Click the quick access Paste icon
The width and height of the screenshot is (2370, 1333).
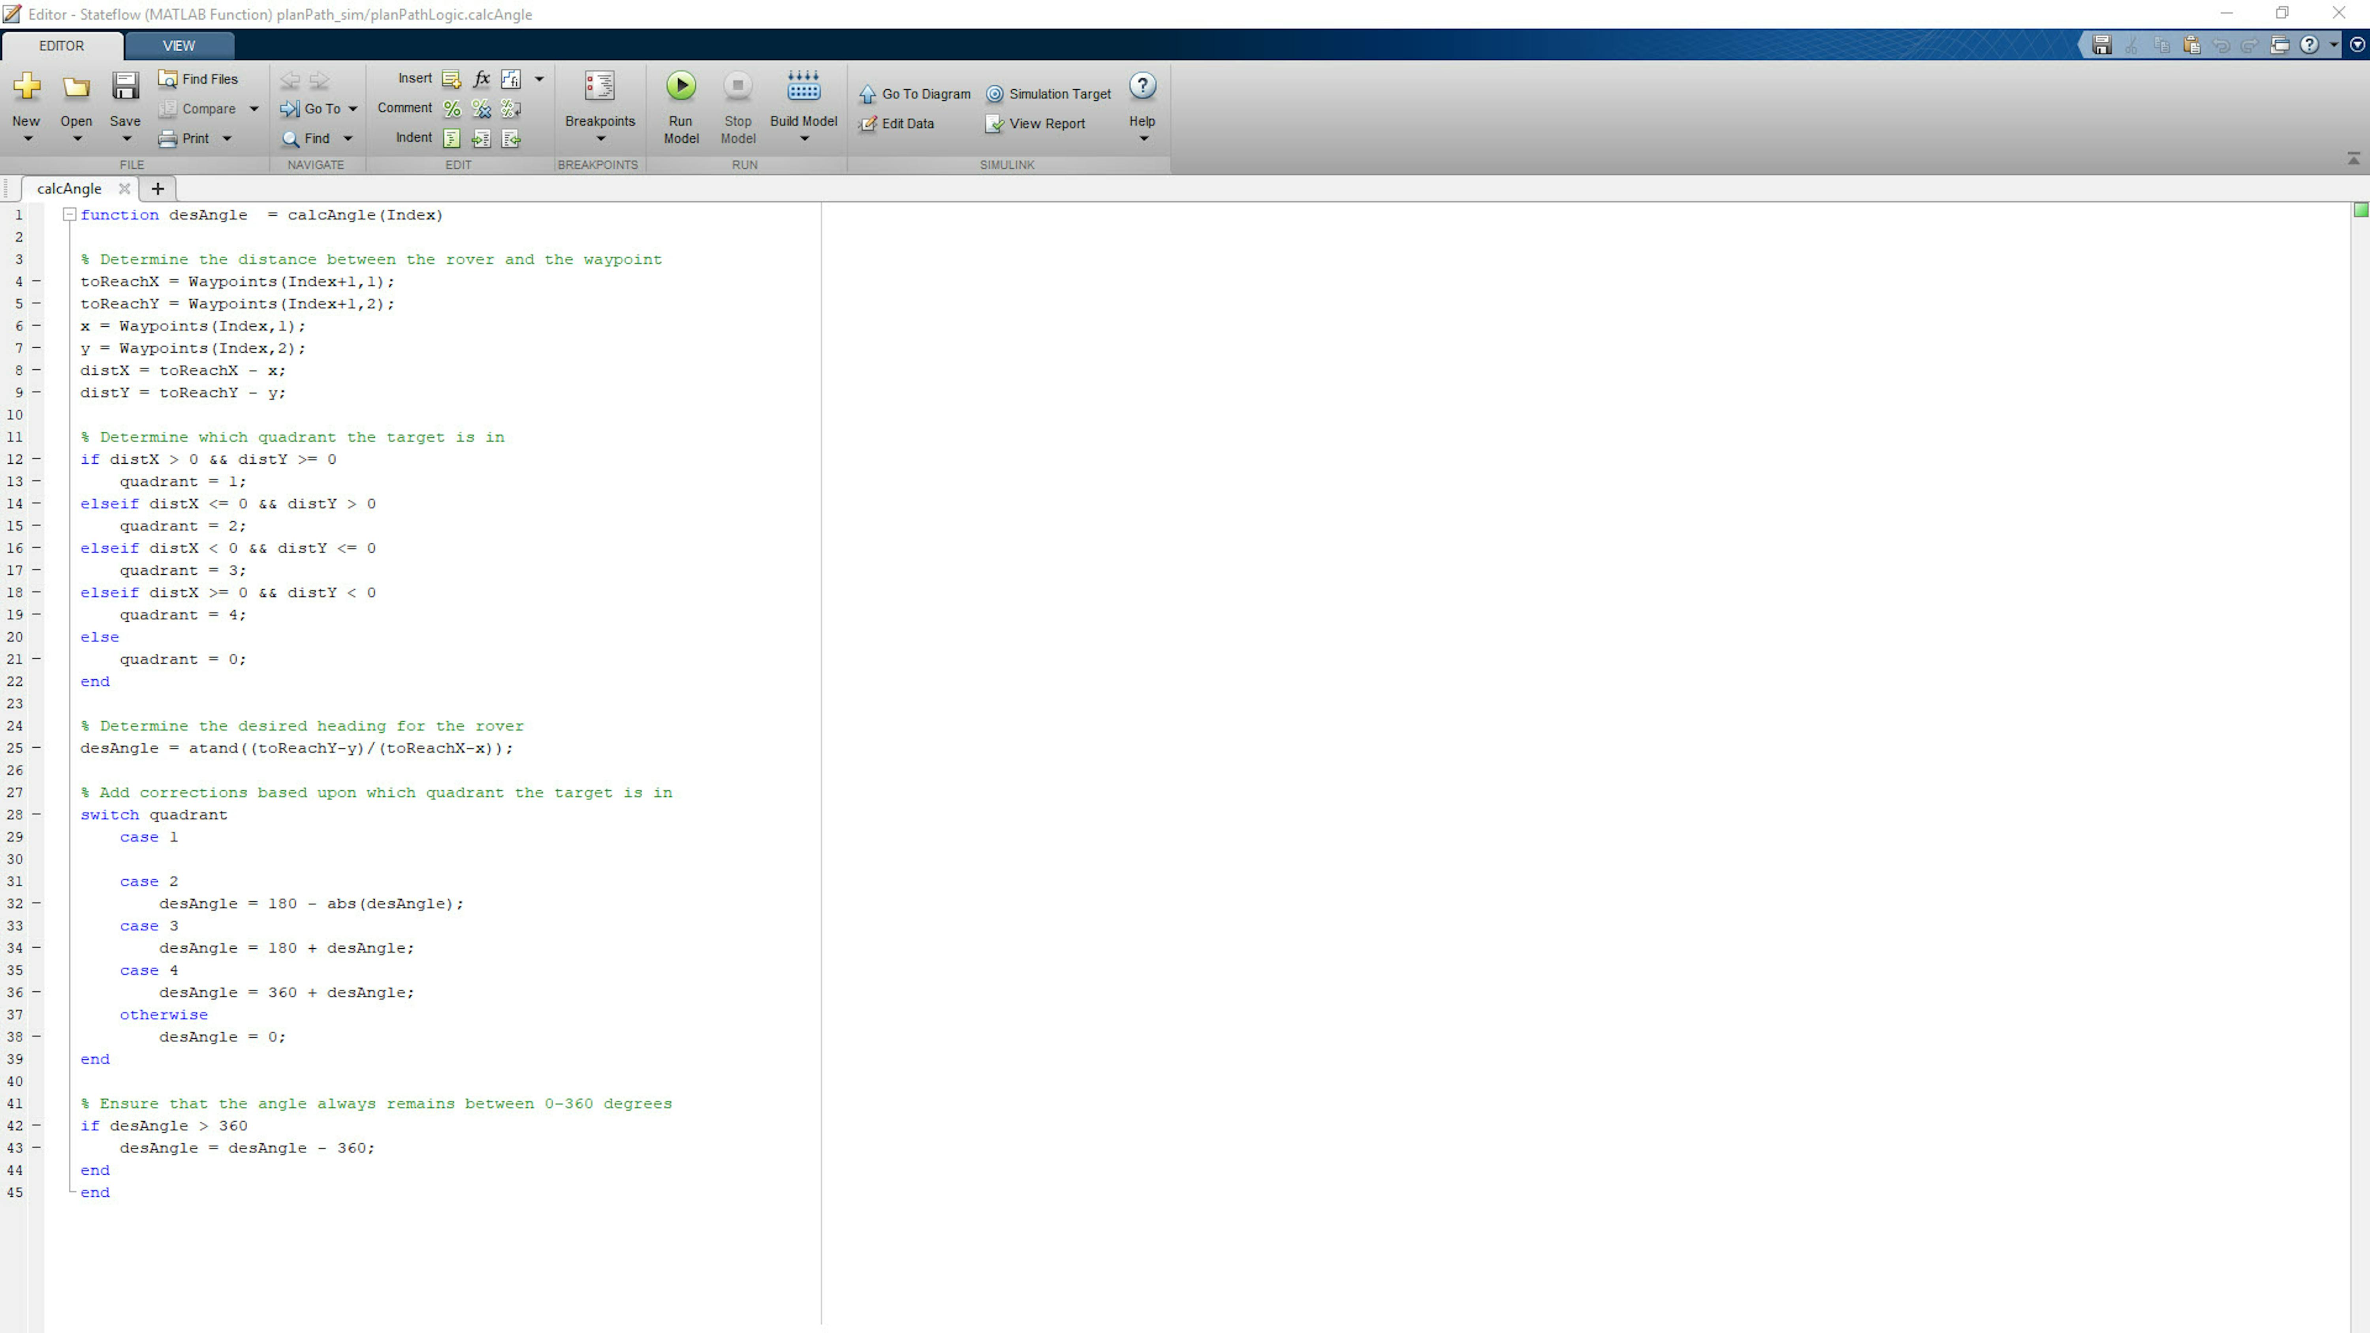point(2191,45)
